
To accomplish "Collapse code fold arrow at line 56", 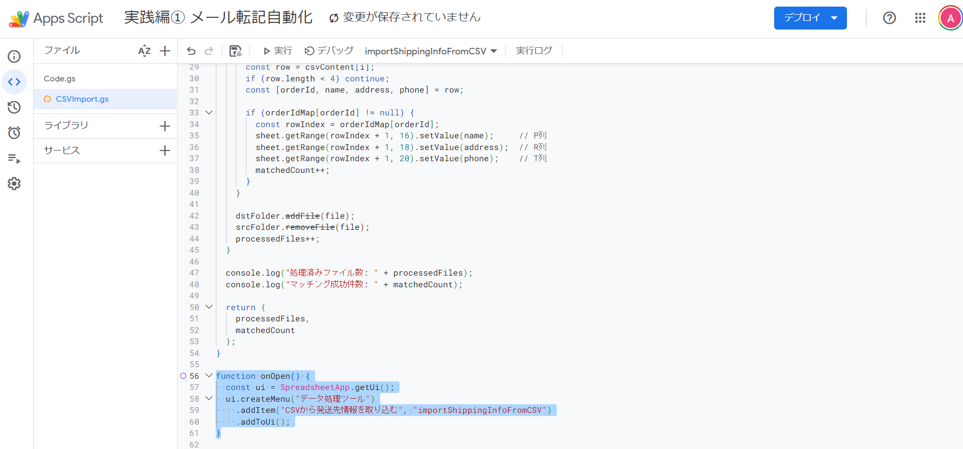I will 209,376.
